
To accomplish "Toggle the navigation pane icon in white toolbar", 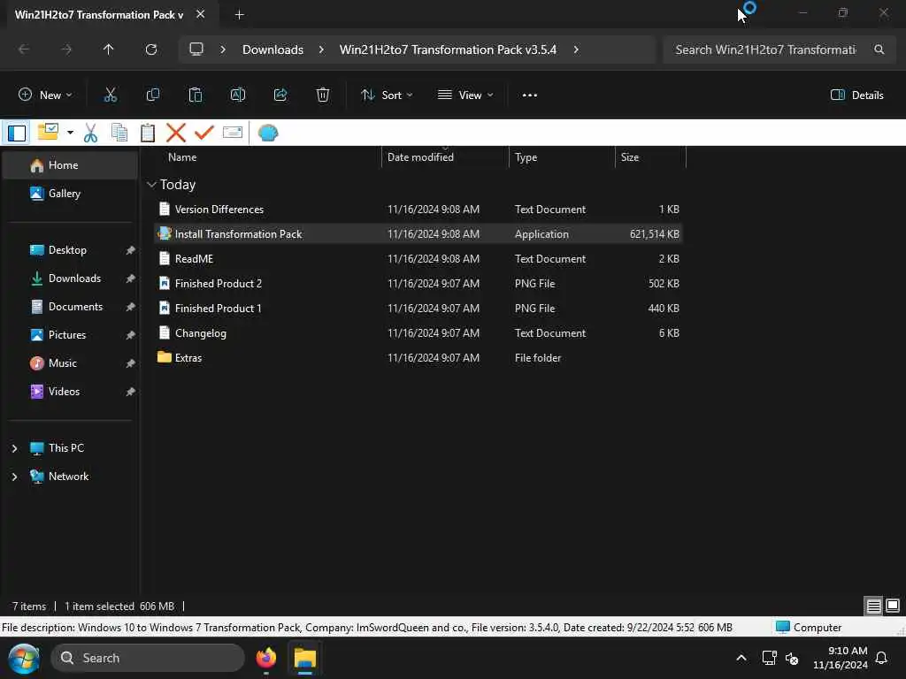I will 17,134.
